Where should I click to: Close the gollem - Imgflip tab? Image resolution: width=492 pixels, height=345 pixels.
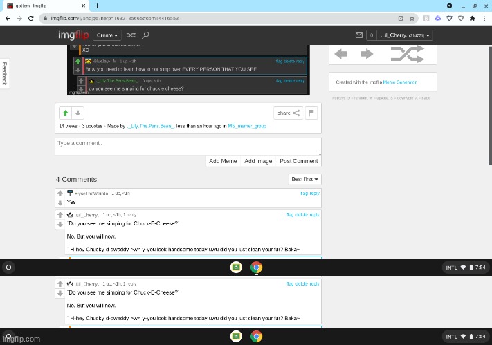tap(84, 6)
